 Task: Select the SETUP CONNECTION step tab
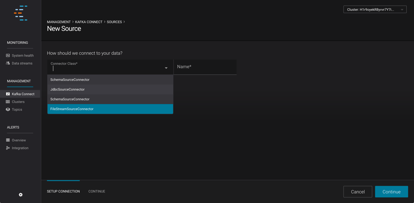click(63, 192)
